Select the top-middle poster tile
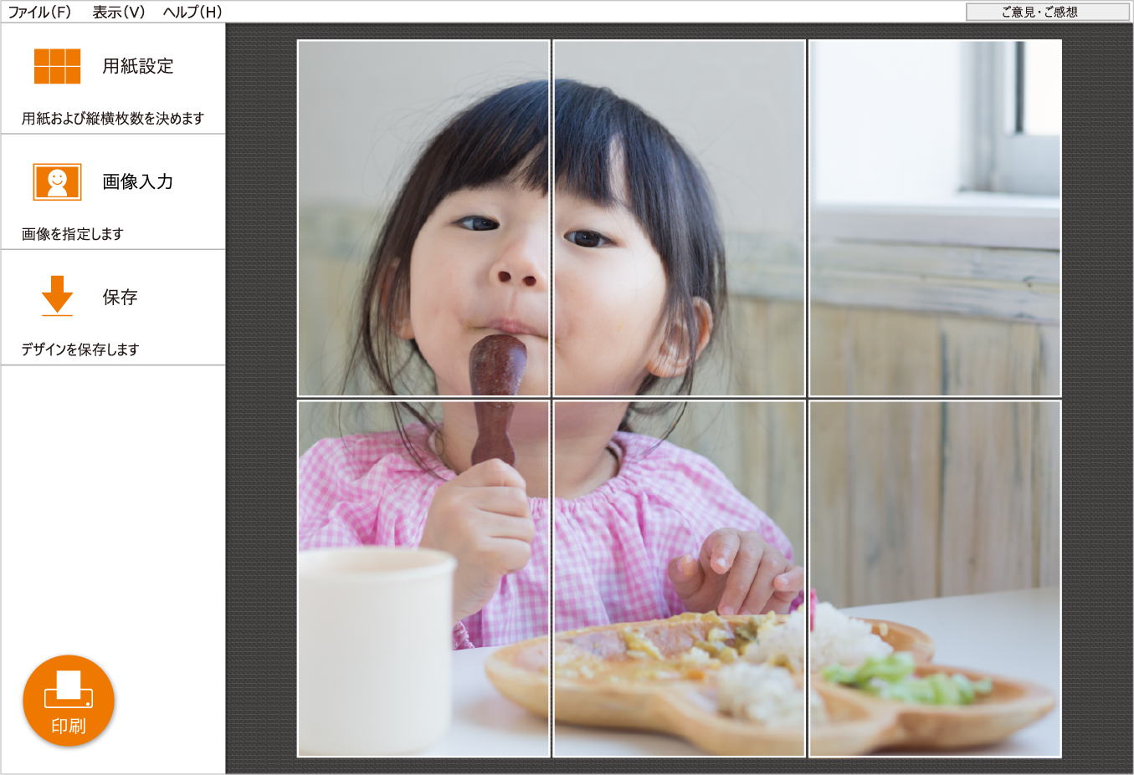Viewport: 1134px width, 775px height. tap(680, 218)
